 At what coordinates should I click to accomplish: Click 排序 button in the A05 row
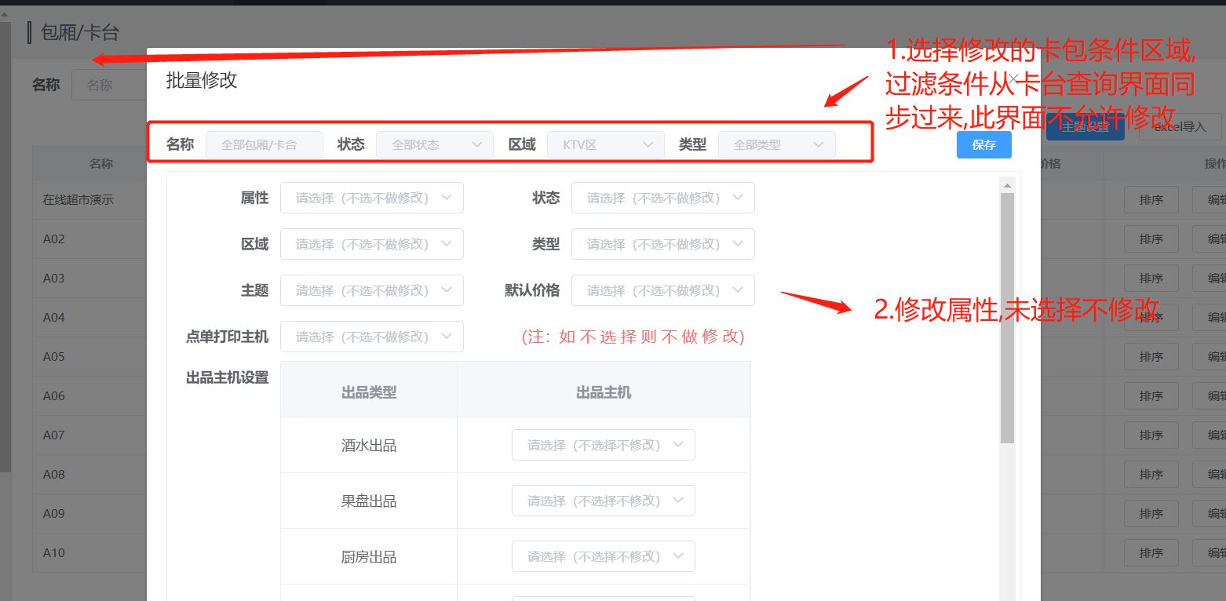[x=1151, y=357]
